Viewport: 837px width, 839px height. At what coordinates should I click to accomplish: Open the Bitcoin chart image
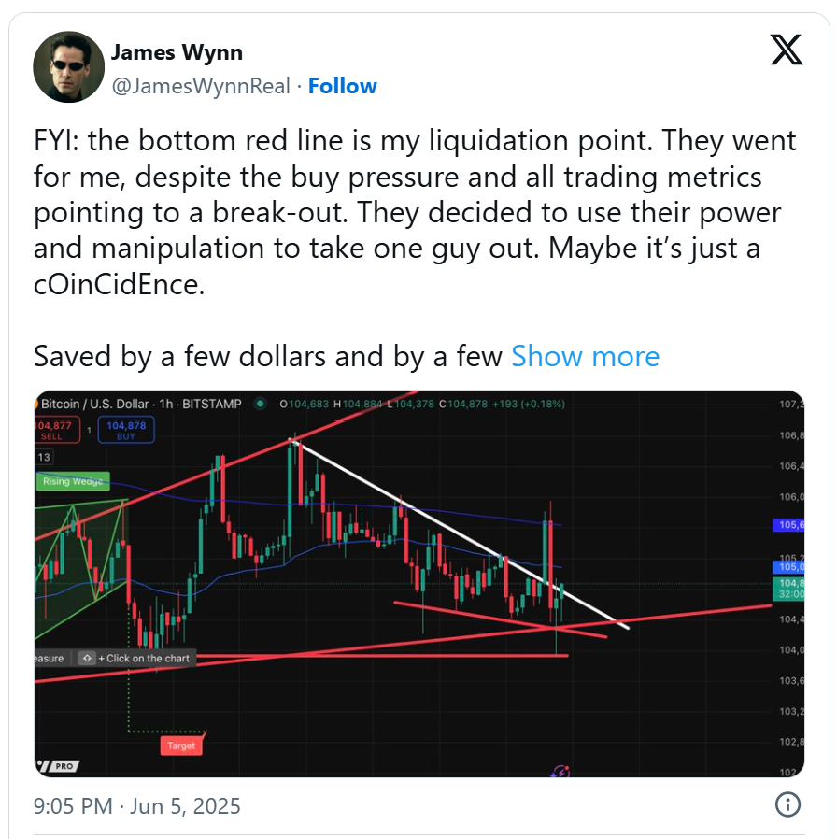[419, 584]
